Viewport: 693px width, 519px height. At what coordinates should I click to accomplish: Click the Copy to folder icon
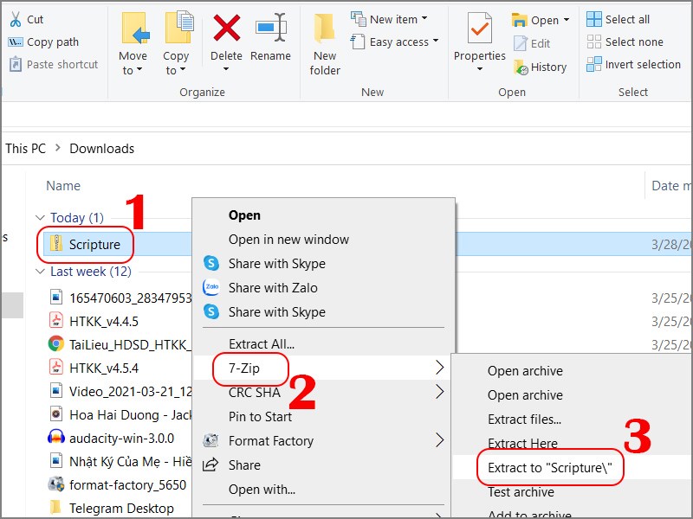pos(179,28)
